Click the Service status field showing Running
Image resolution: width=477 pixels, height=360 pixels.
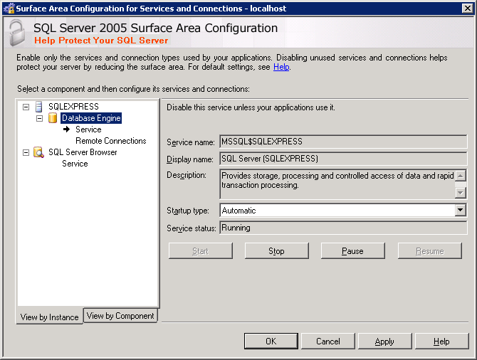pos(343,228)
